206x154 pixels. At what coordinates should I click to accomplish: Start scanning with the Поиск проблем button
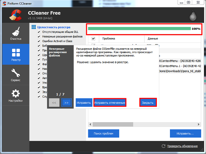point(104,133)
